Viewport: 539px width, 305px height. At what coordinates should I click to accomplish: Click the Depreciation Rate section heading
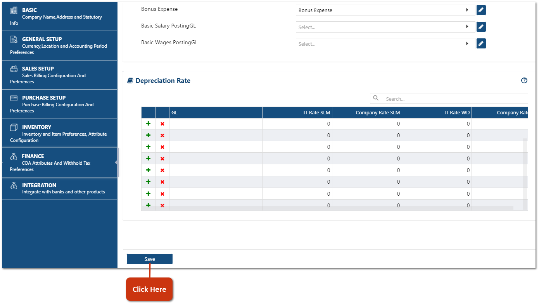click(x=163, y=81)
